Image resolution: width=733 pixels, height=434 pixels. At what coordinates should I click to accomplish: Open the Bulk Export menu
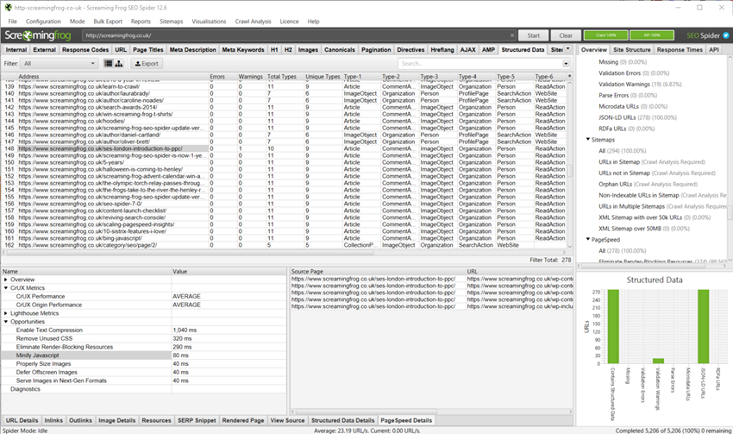coord(108,21)
